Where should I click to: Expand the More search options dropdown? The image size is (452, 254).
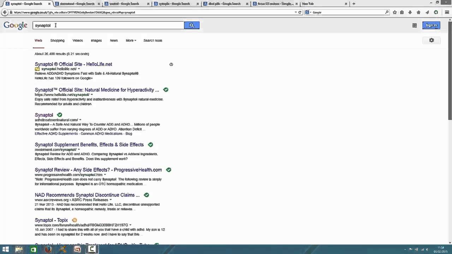click(131, 41)
